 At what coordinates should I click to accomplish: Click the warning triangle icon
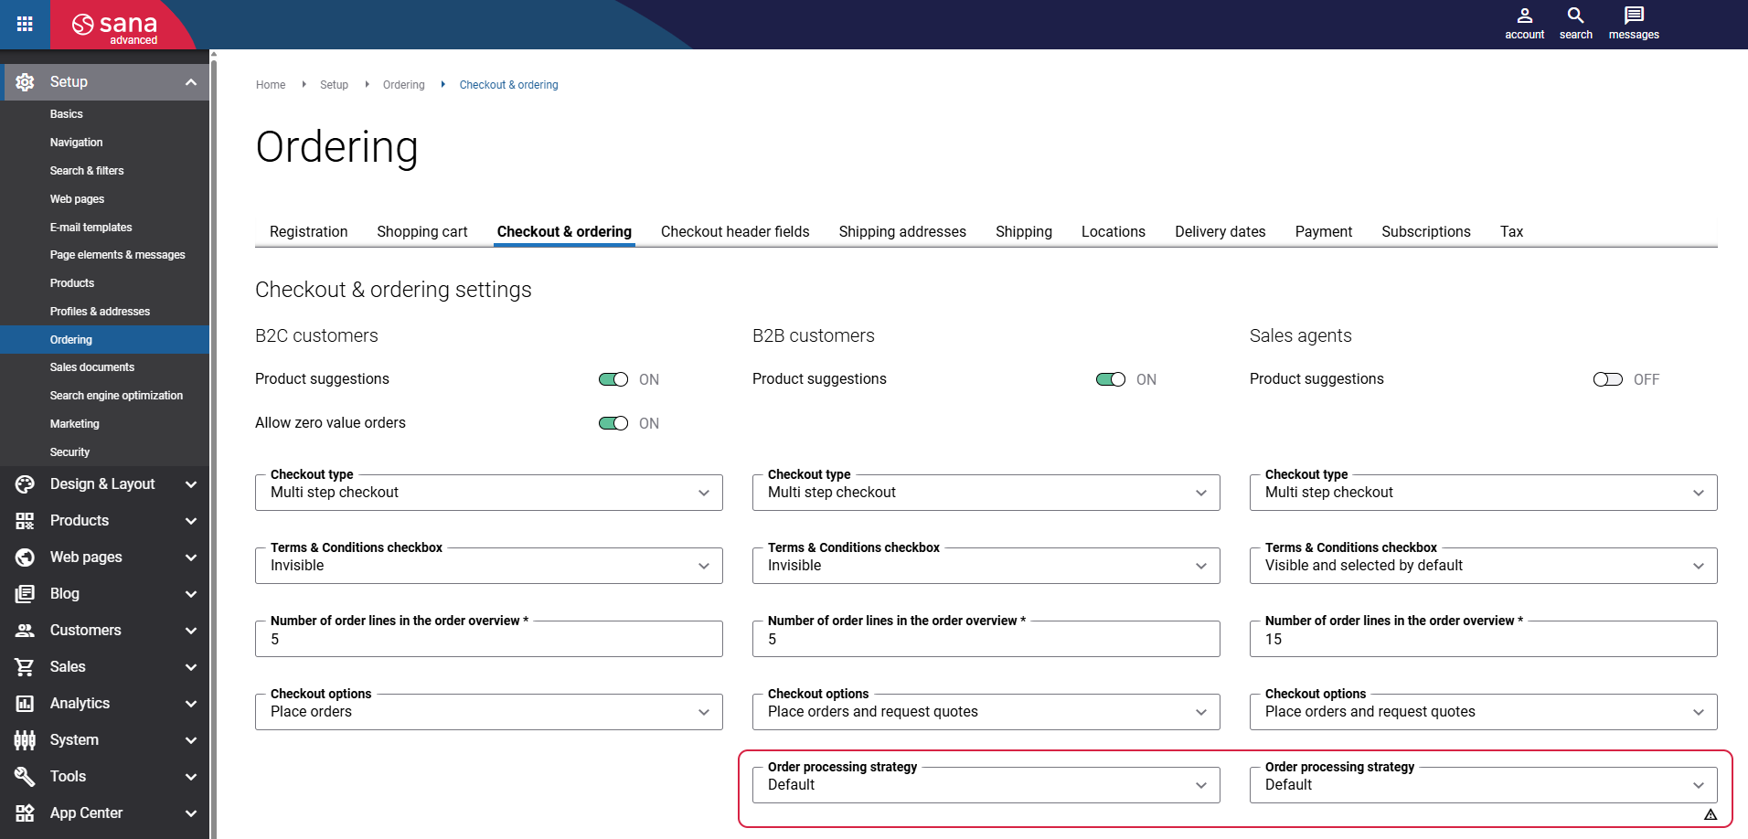1710,814
